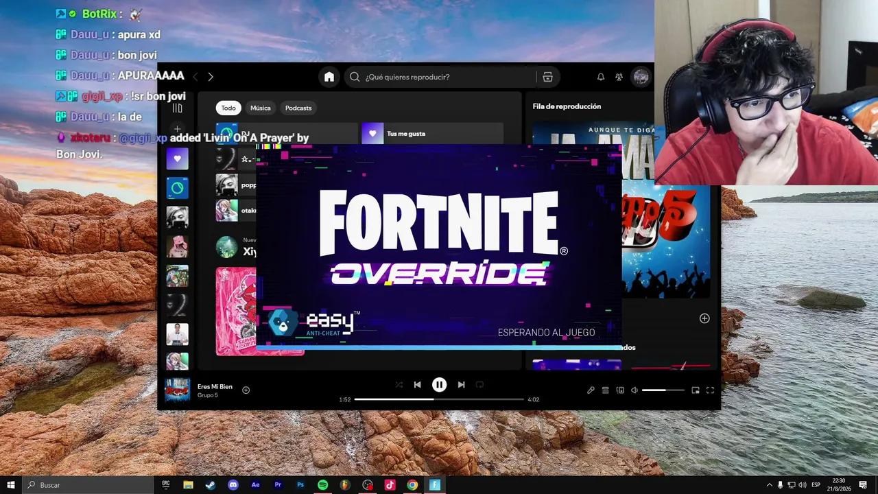Open Spotify friend activity icon
Image resolution: width=878 pixels, height=494 pixels.
[x=619, y=77]
